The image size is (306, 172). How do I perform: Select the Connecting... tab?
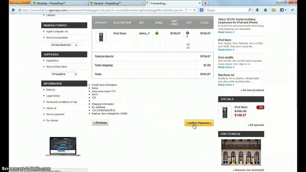point(174,3)
